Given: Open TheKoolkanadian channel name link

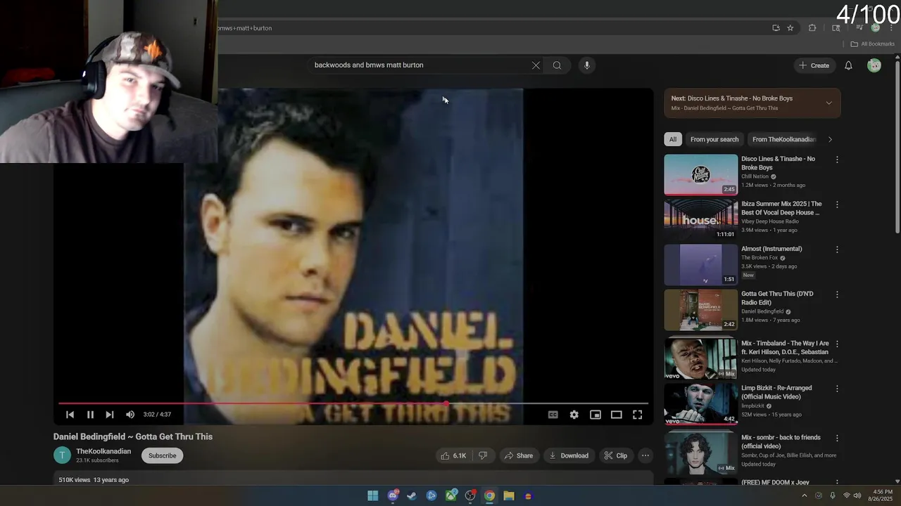Looking at the screenshot, I should pyautogui.click(x=103, y=451).
